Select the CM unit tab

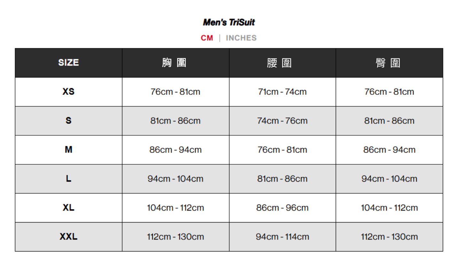(207, 38)
